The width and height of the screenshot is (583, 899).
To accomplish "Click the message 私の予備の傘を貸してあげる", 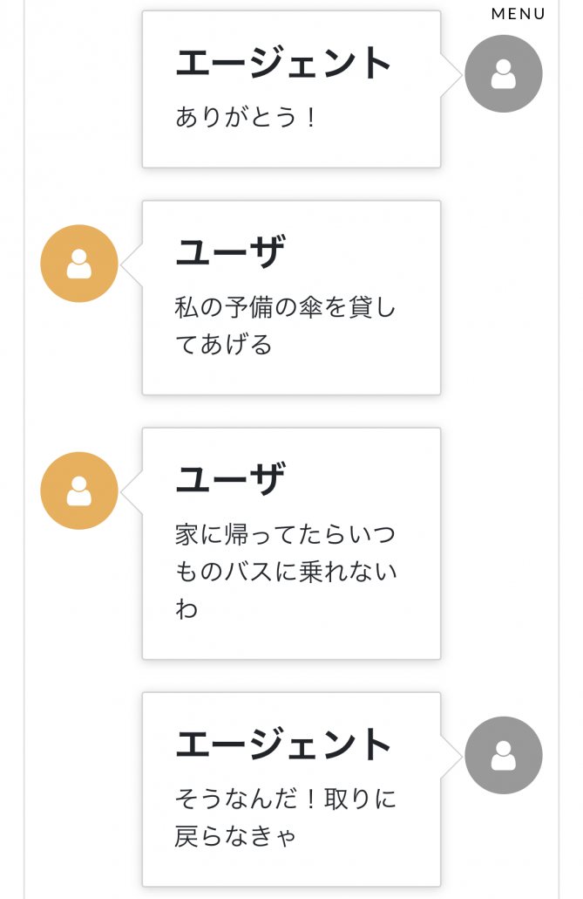I will pos(285,326).
